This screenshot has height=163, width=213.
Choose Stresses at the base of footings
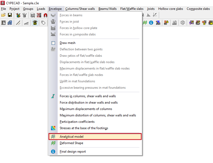point(95,128)
